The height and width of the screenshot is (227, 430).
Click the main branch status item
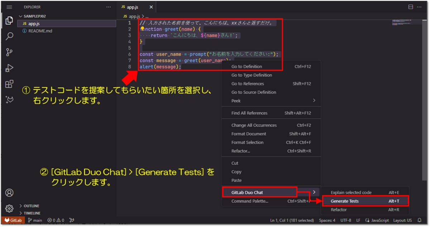[x=35, y=220]
